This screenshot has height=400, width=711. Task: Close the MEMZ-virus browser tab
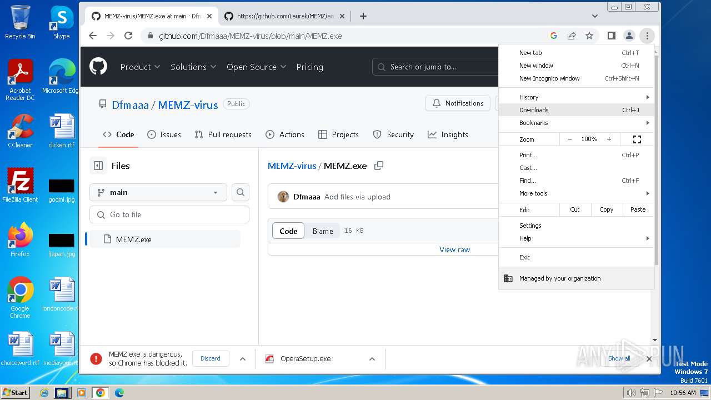[209, 16]
